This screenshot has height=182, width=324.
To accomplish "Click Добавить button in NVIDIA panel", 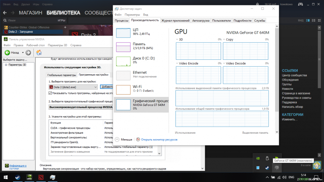I will 107,87.
